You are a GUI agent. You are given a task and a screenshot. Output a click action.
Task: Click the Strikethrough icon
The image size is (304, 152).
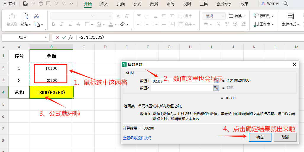(x=78, y=24)
